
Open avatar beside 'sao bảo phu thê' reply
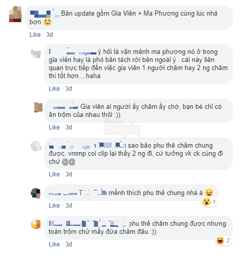[x=36, y=146]
